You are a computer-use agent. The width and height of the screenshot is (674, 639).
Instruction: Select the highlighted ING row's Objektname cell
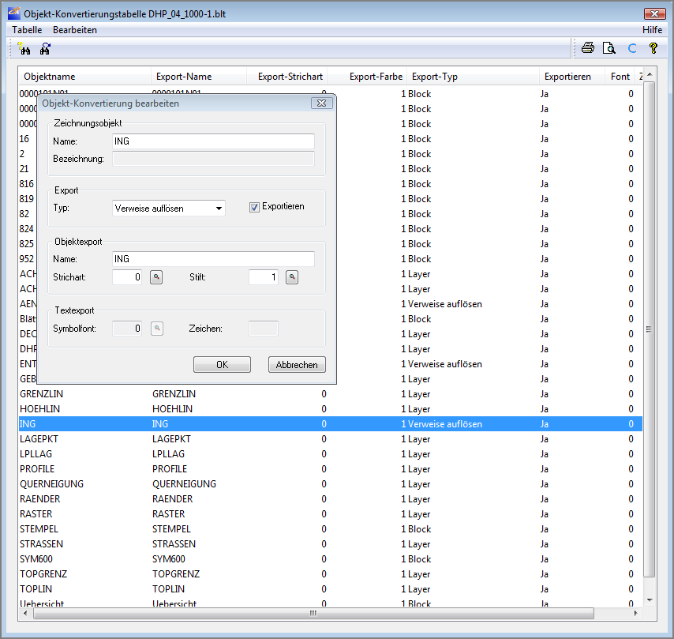pyautogui.click(x=28, y=424)
